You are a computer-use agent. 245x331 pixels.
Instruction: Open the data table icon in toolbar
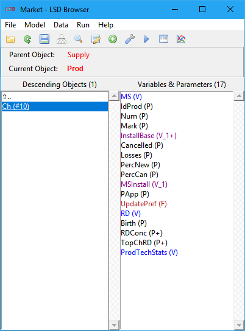[x=163, y=39]
